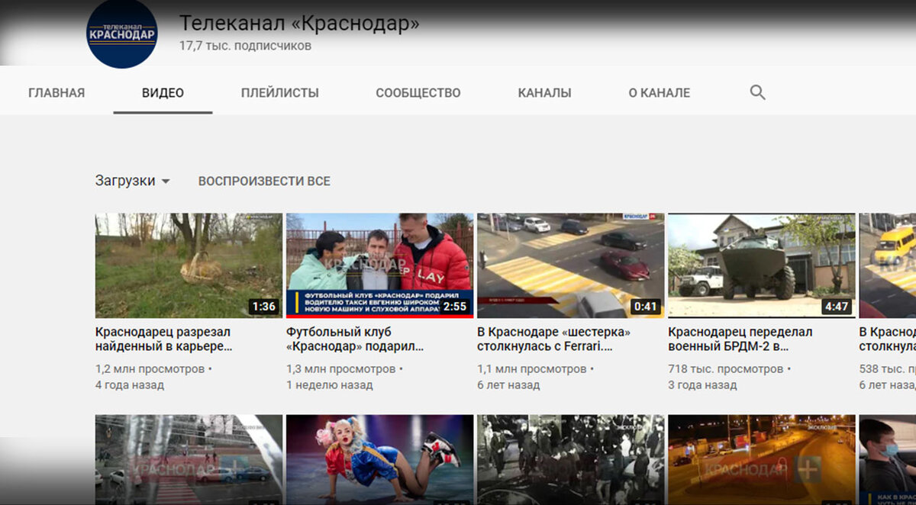The image size is (916, 505).
Task: Click the 17,7 тыс. подписчиков text
Action: (x=245, y=46)
